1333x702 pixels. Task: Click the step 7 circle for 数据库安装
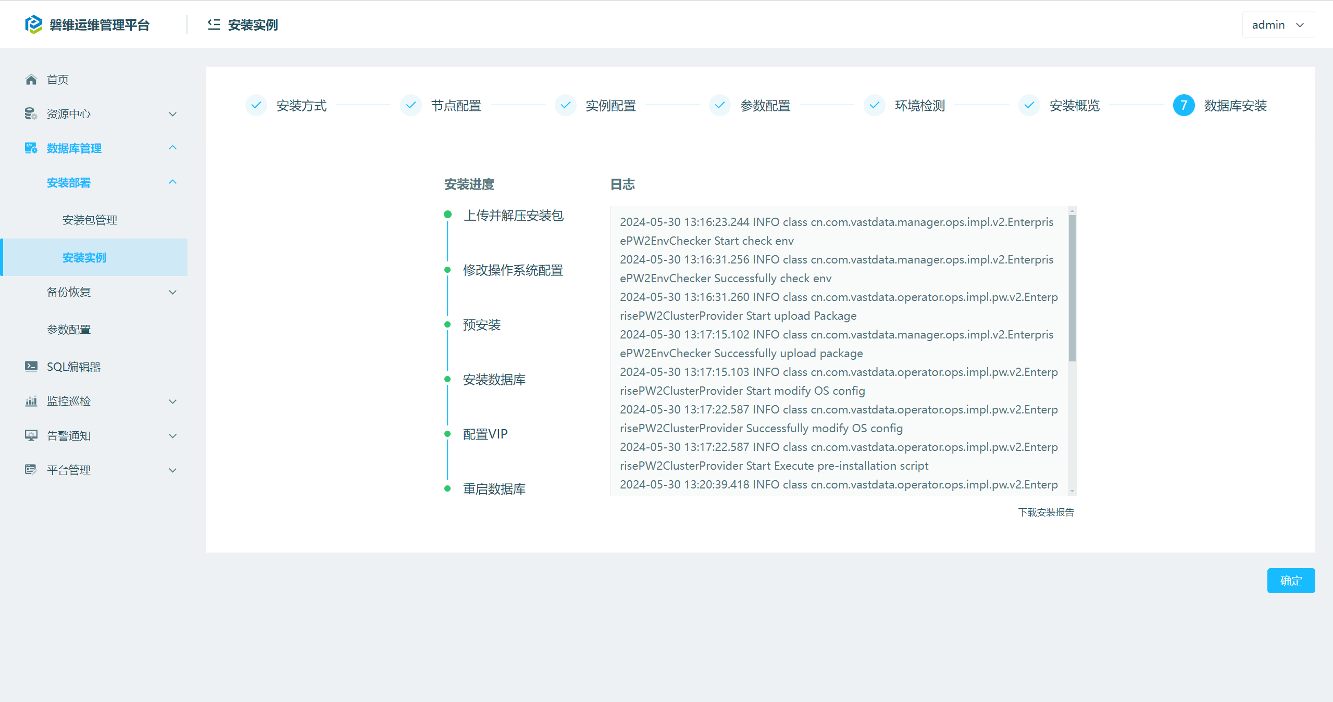tap(1183, 106)
